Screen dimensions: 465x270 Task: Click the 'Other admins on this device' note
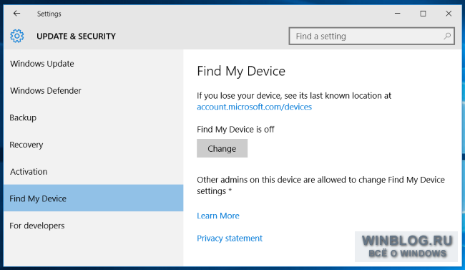click(321, 185)
